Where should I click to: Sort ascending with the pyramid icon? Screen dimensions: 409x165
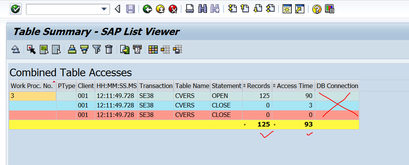point(72,49)
